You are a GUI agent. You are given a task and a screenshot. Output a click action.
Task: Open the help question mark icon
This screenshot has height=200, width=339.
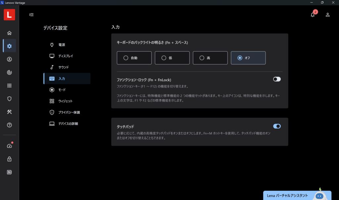pyautogui.click(x=9, y=125)
